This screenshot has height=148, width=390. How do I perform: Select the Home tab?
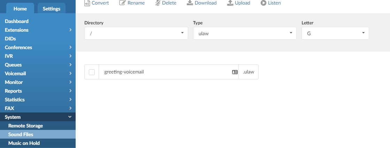point(20,9)
